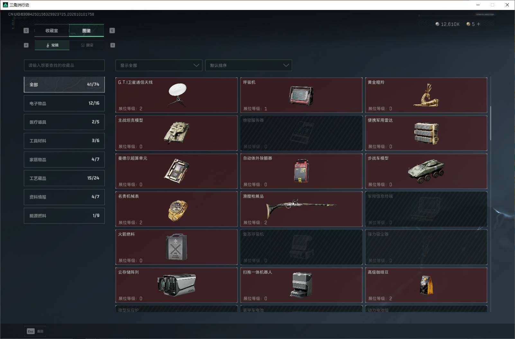This screenshot has height=339, width=515.
Task: Click the collectible search input field
Action: [64, 65]
